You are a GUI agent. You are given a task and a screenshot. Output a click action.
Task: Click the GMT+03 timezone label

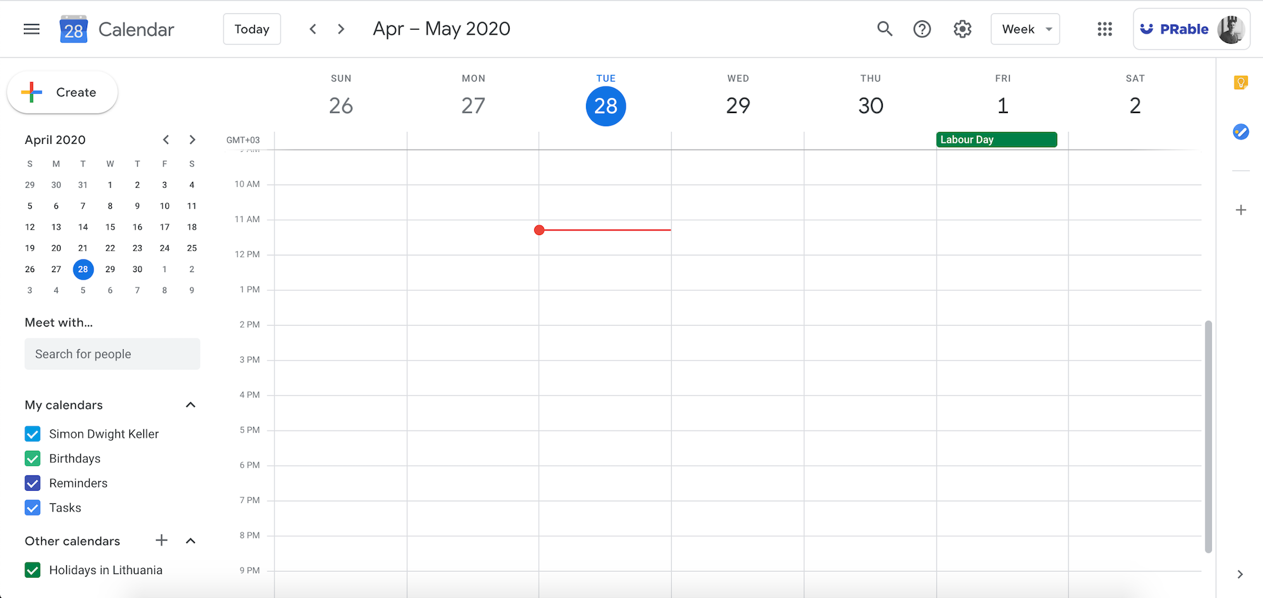[243, 140]
